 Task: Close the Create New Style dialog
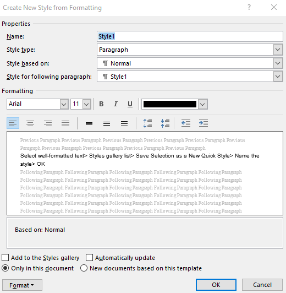(274, 8)
